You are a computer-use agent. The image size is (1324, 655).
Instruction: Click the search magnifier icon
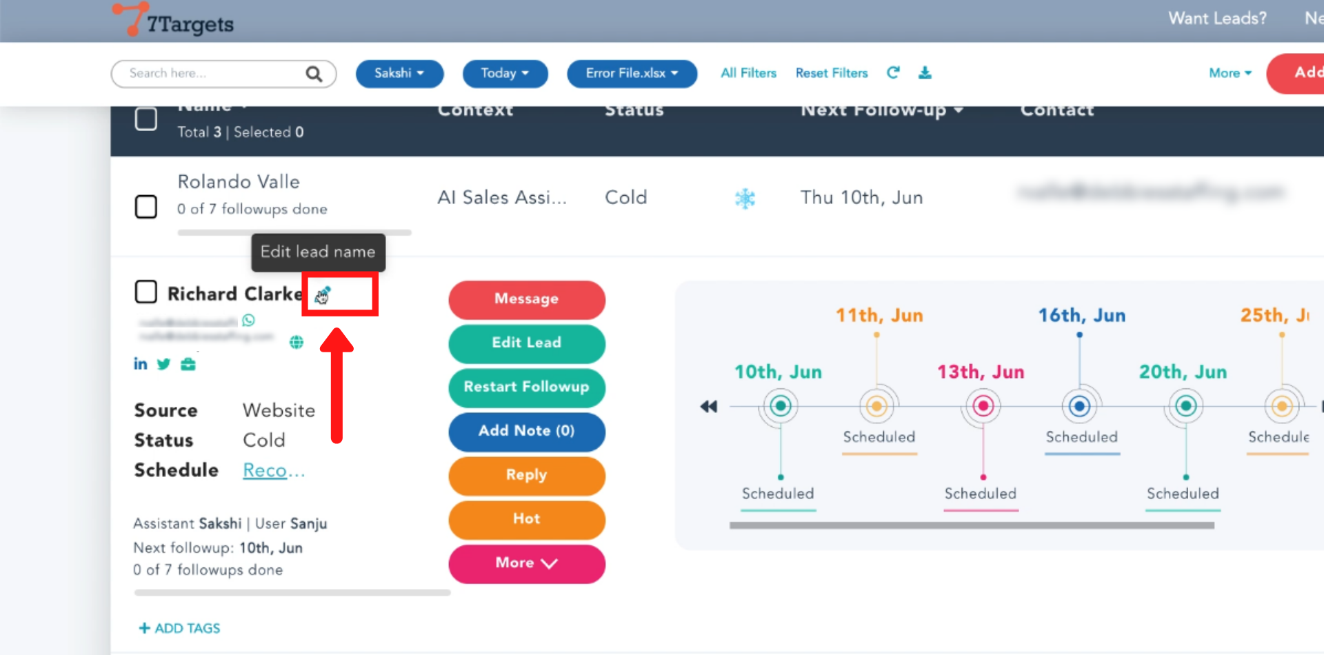pyautogui.click(x=314, y=74)
